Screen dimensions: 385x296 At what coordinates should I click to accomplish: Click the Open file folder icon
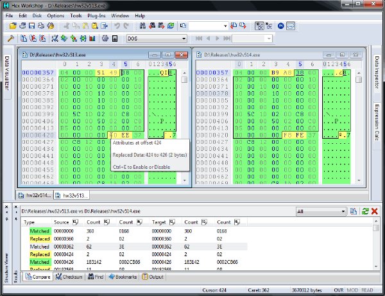13,26
